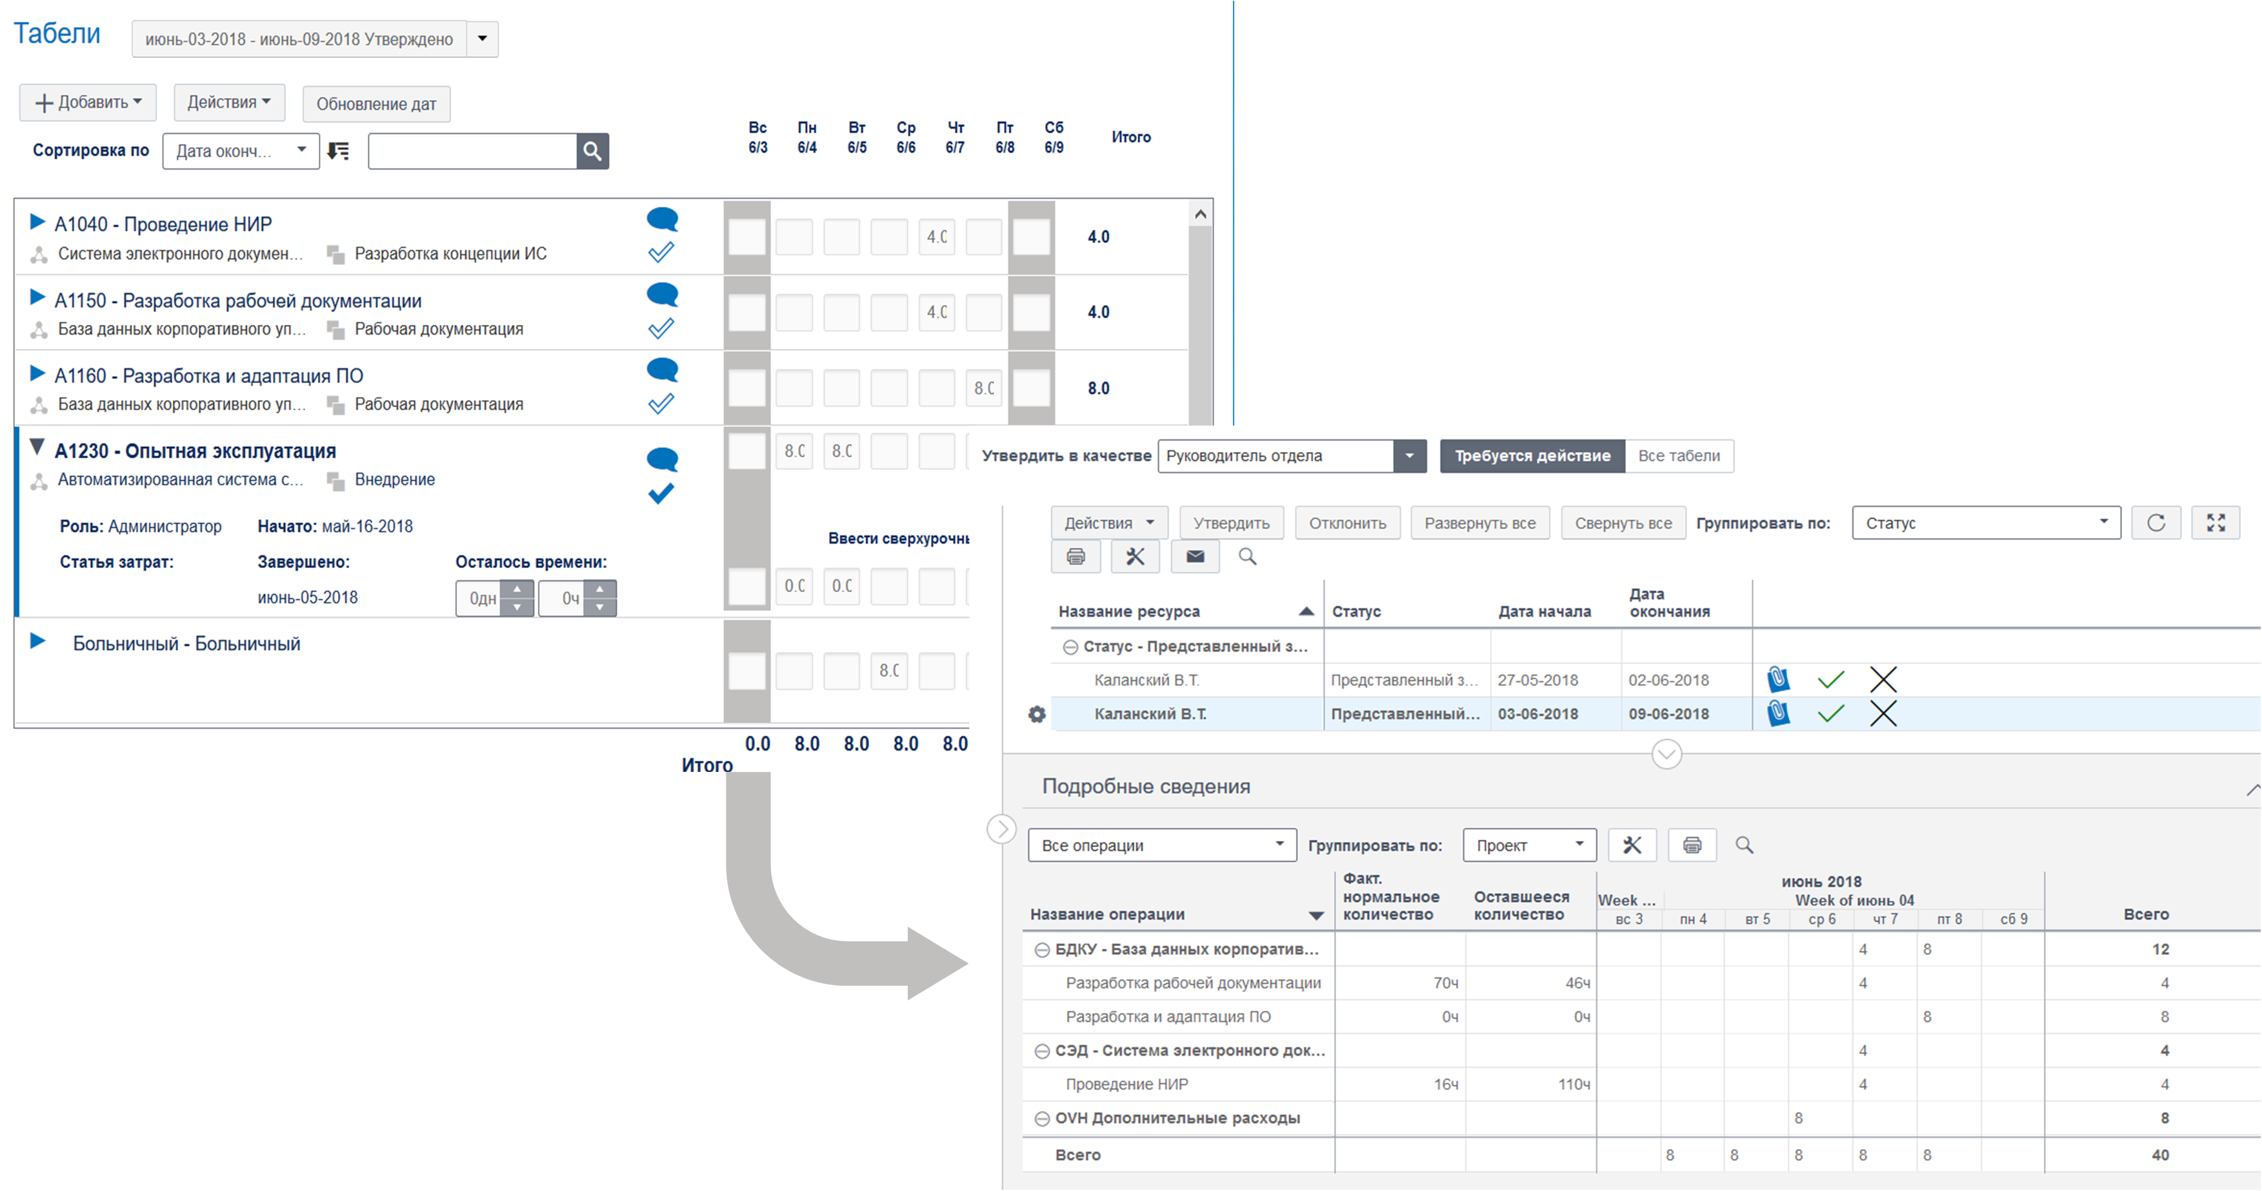Click the email envelope icon in the approval toolbar

(x=1195, y=556)
